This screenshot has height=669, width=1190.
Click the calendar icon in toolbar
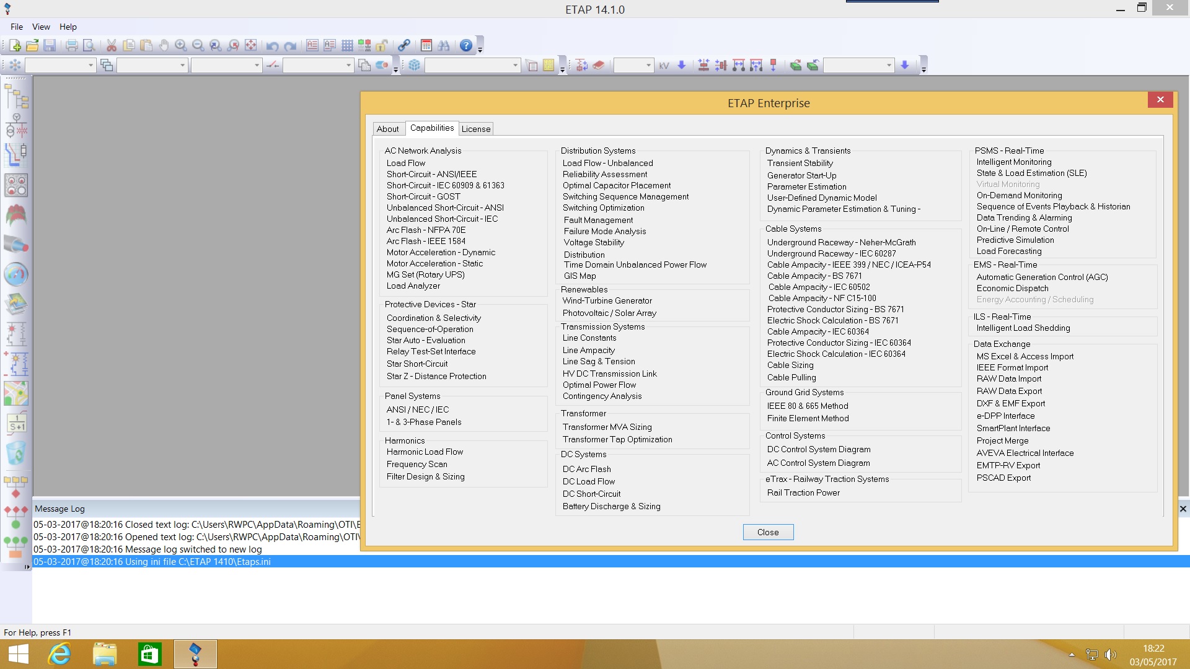(426, 45)
